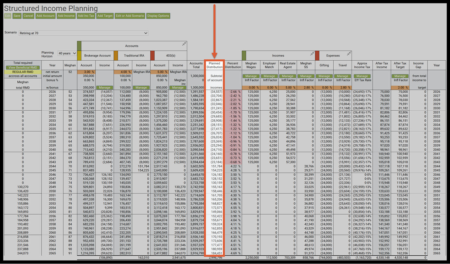Click the Structured Income Planning title
450x264 pixels.
51,8
